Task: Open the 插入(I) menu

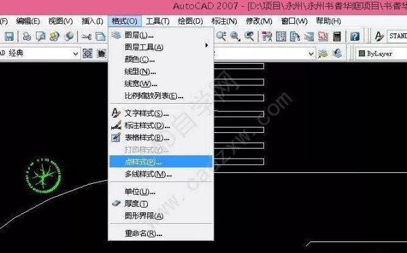Action: tap(93, 21)
